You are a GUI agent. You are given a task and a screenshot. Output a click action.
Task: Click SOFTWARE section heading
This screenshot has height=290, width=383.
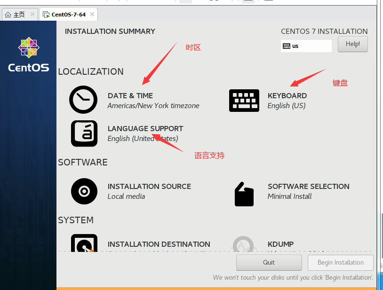82,162
